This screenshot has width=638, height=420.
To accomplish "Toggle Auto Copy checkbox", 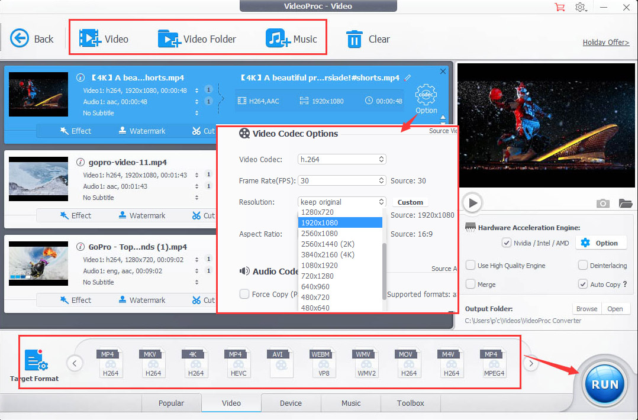I will click(x=582, y=284).
